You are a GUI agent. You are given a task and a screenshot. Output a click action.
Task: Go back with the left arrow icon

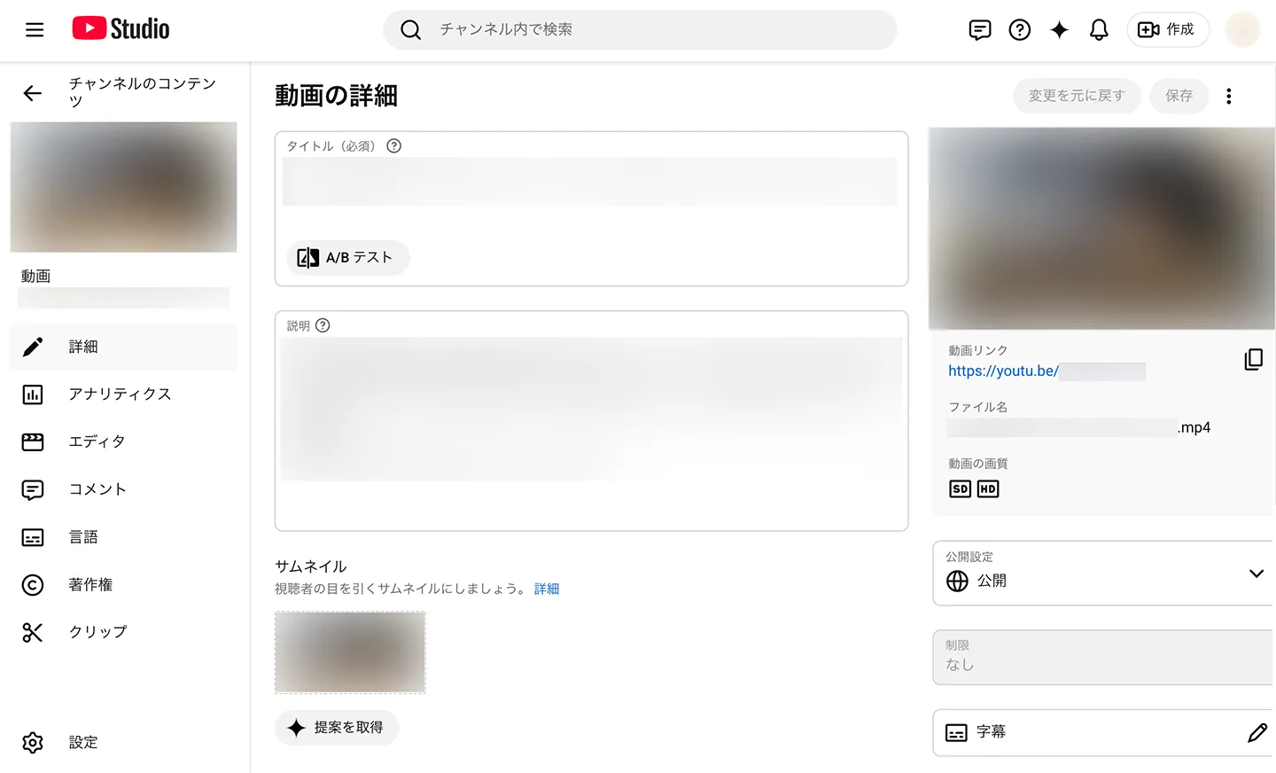pyautogui.click(x=33, y=93)
